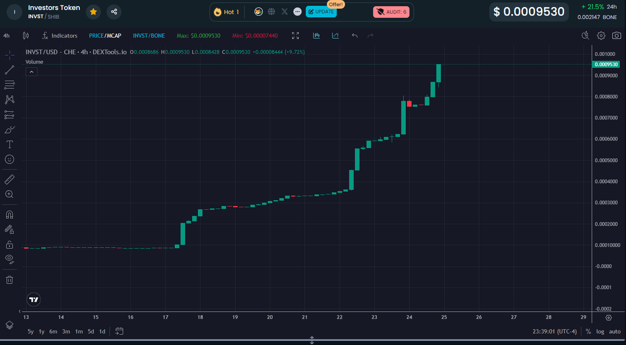Switch to the advanced candles chart view
This screenshot has width=626, height=345.
coord(316,35)
